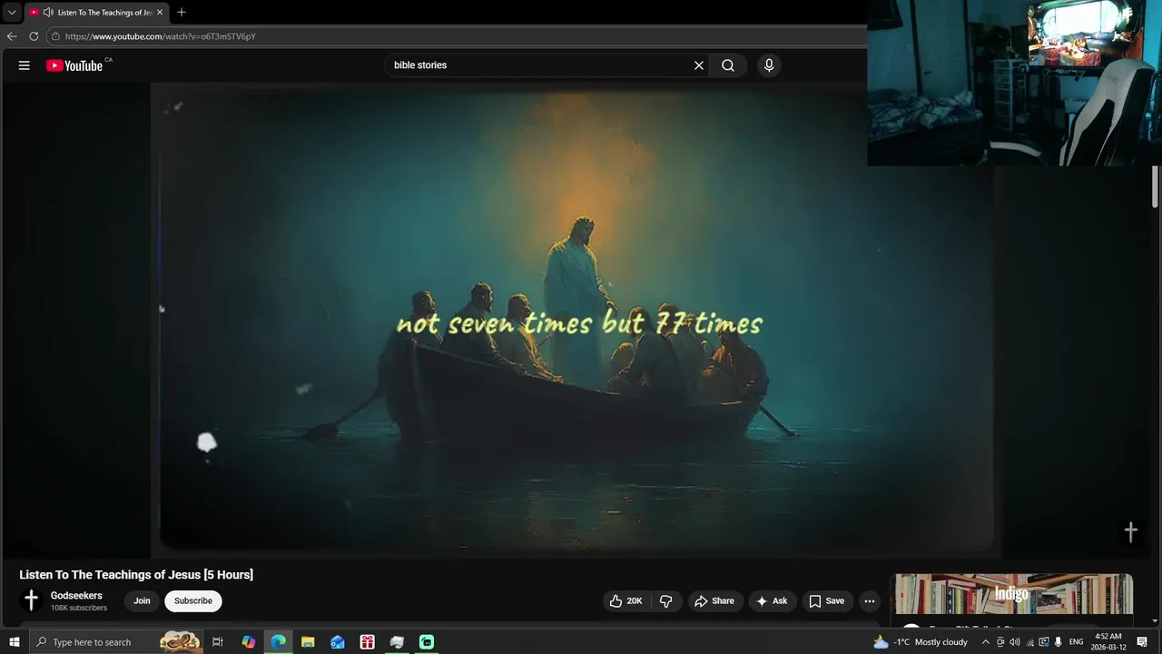
Task: Open the Godseekers channel name link
Action: click(x=76, y=596)
